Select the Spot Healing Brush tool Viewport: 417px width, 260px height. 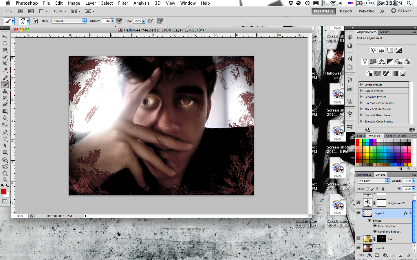pos(5,78)
